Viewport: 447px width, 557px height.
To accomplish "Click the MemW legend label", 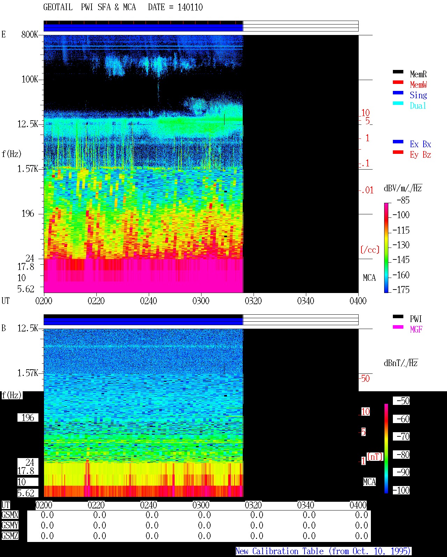I will (418, 85).
